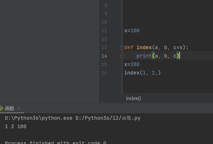Click line number 11 in the gutter
Viewport: 213px width, 144px height.
(104, 31)
